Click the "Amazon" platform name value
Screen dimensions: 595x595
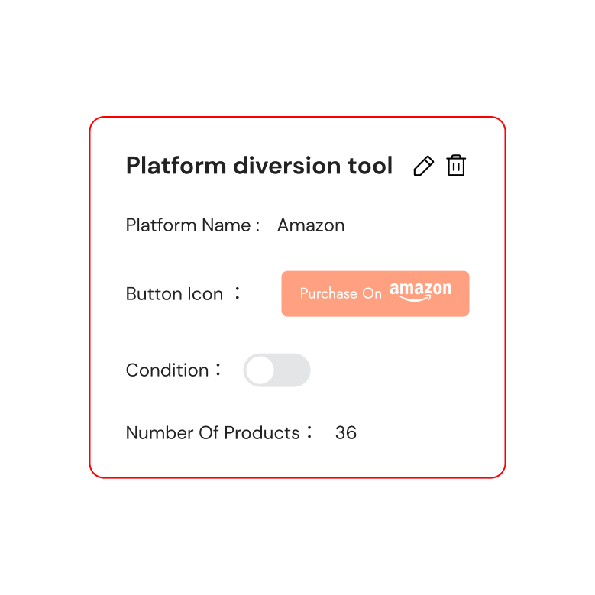point(311,225)
